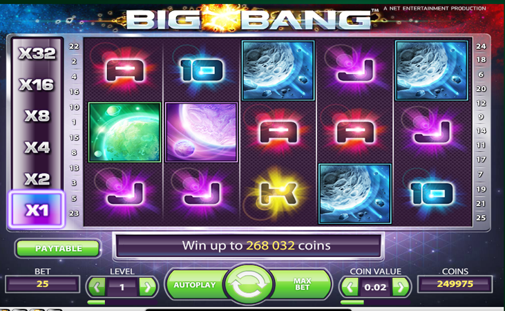This screenshot has width=505, height=311.
Task: Click the blue moon symbol at bottom of reel four
Action: [355, 194]
